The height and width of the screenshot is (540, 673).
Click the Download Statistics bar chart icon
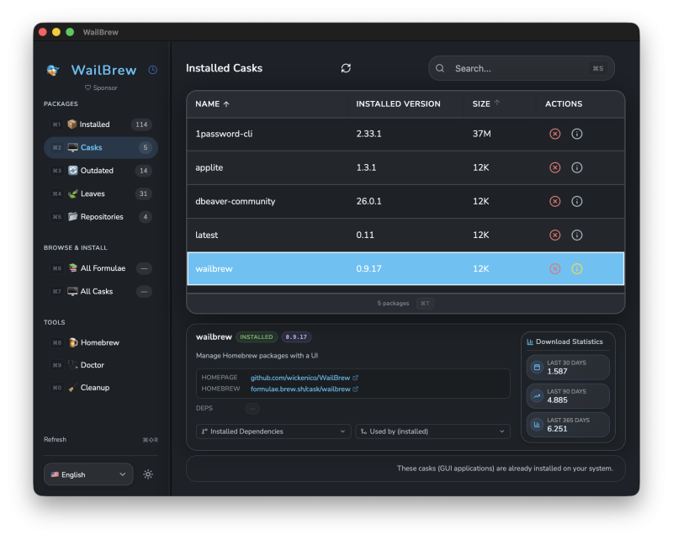point(530,341)
